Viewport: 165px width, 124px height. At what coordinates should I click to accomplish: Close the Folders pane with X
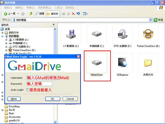[54, 25]
